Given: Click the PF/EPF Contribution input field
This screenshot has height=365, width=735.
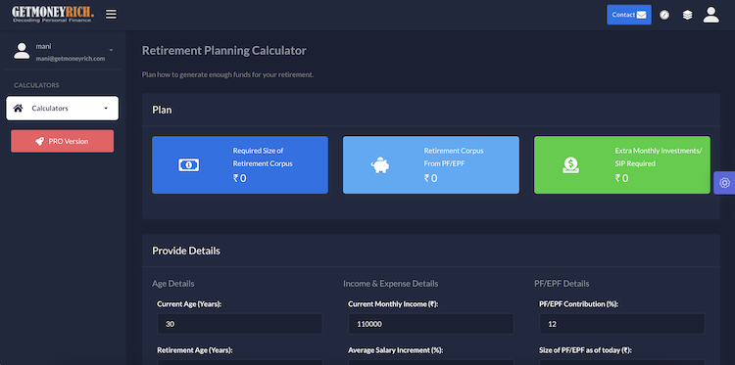Looking at the screenshot, I should [622, 324].
